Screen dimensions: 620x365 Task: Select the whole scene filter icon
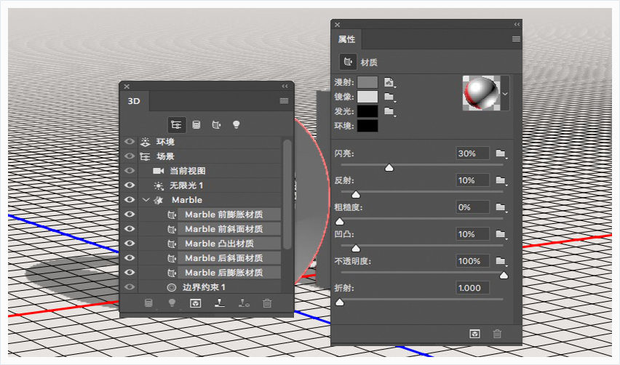tap(176, 125)
